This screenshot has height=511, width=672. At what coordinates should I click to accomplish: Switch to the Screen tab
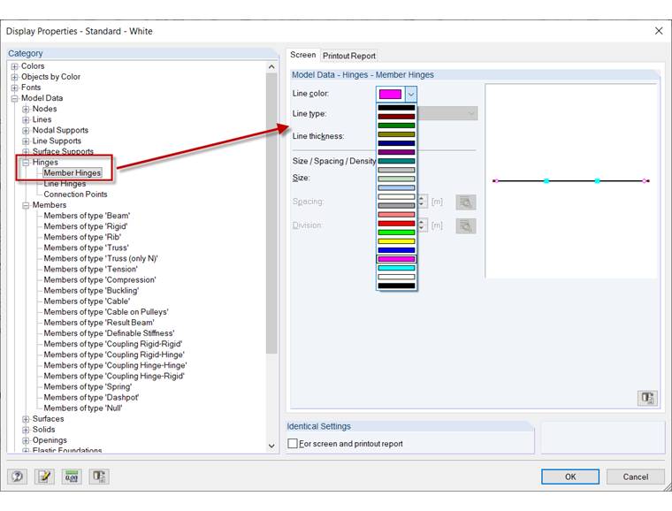coord(302,55)
